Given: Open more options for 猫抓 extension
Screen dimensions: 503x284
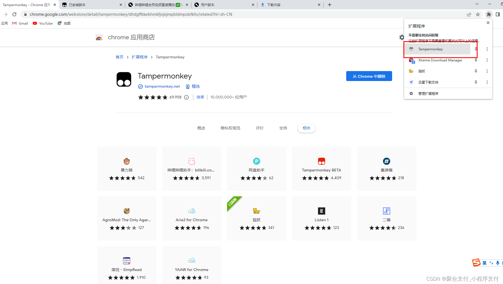Looking at the screenshot, I should [x=487, y=71].
